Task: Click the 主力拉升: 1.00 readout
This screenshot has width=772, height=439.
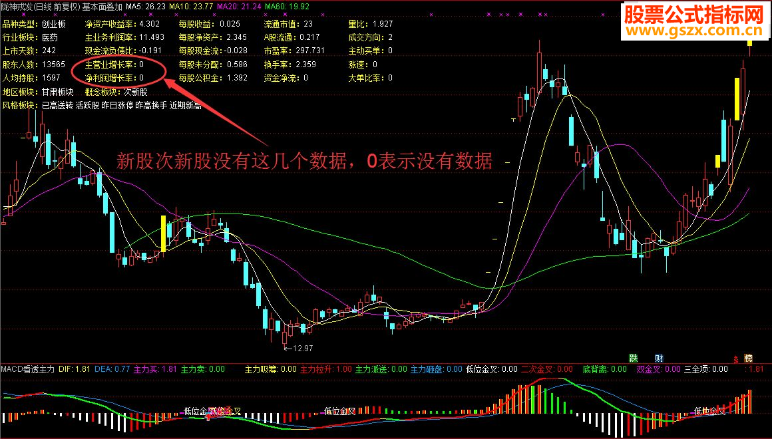Action: point(326,368)
